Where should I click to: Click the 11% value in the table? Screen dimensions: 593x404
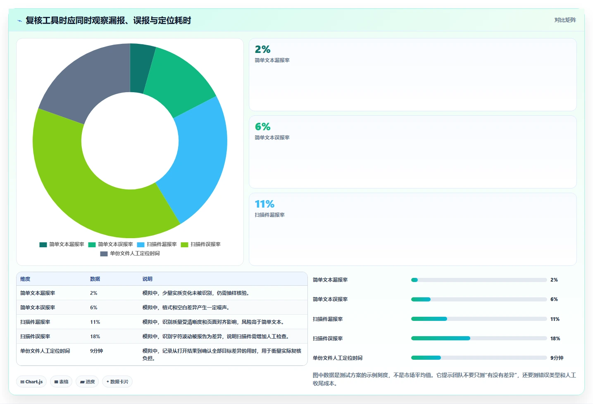pyautogui.click(x=95, y=322)
